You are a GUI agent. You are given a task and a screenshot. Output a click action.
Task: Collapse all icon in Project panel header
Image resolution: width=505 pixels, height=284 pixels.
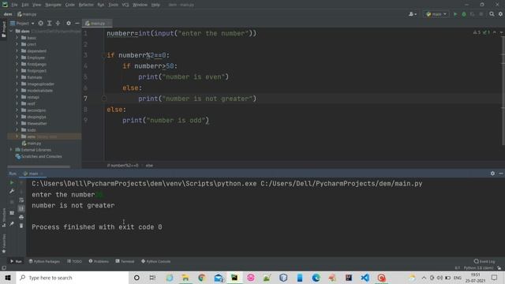point(58,23)
